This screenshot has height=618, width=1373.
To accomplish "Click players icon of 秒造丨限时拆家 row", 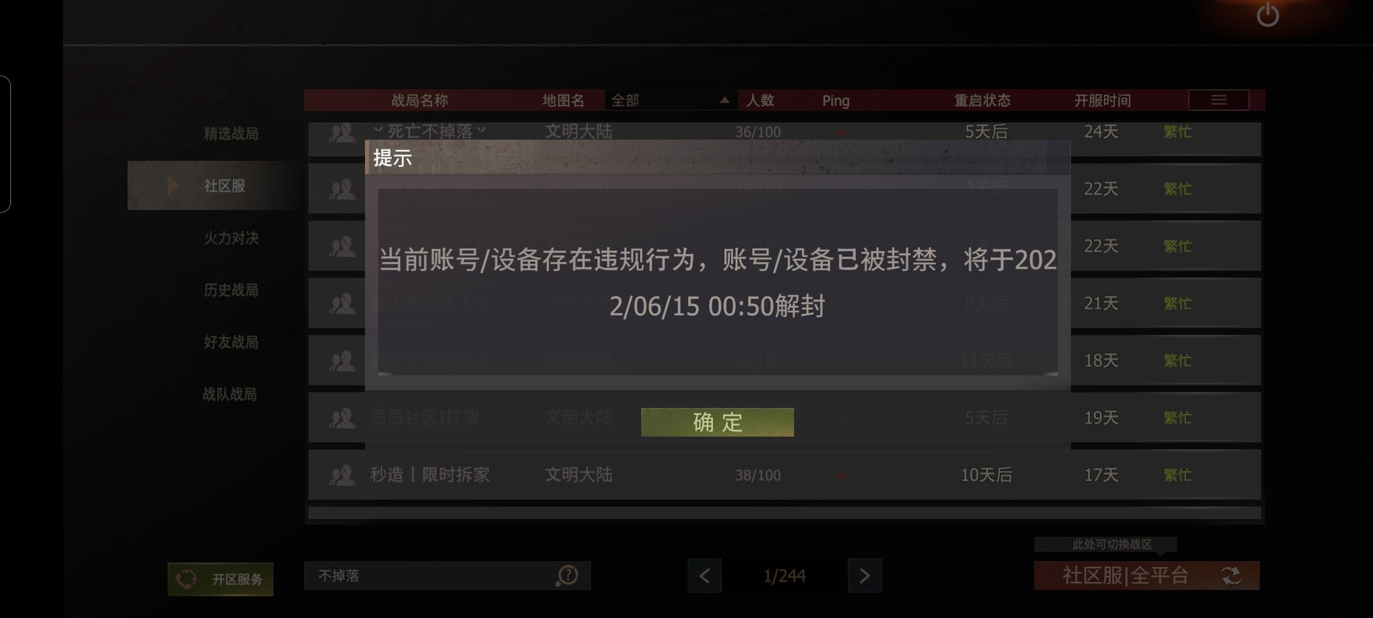I will tap(342, 475).
